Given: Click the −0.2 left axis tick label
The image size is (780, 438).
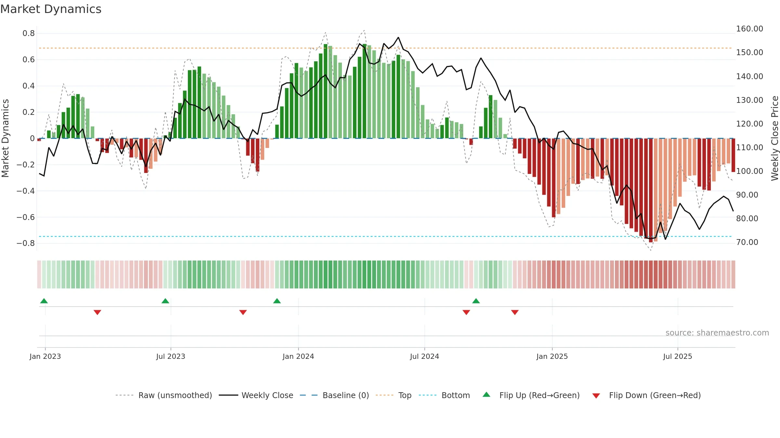Looking at the screenshot, I should (26, 165).
